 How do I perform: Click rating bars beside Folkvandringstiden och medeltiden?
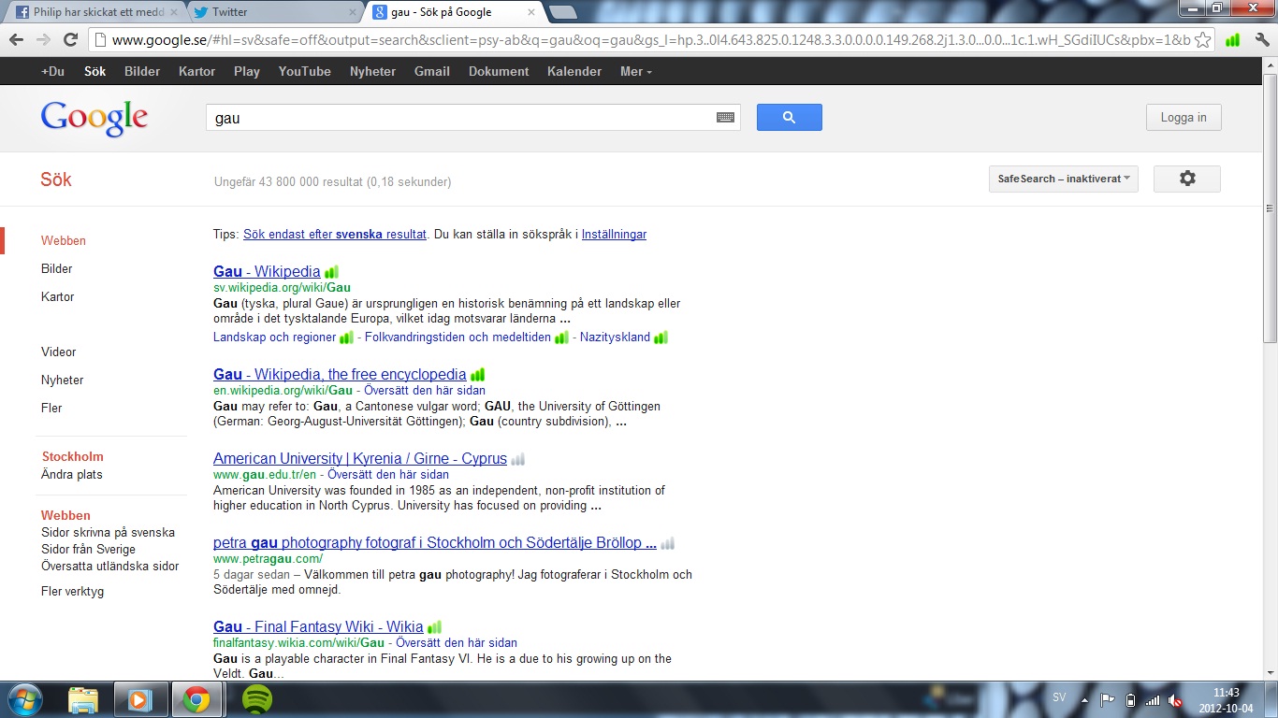coord(561,337)
